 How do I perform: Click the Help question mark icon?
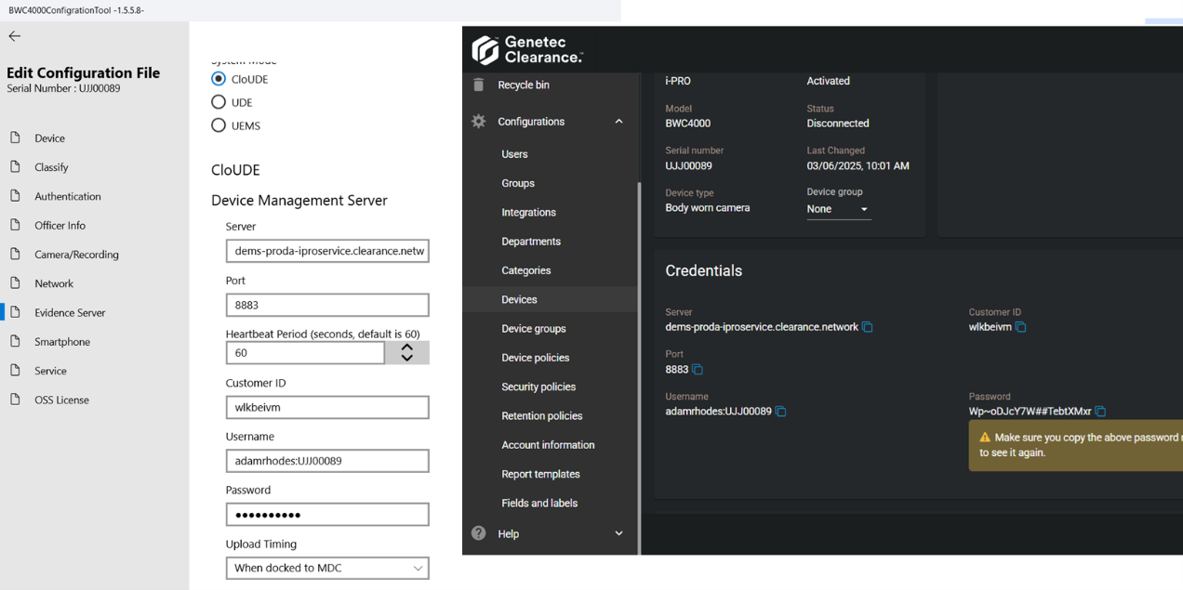click(478, 533)
